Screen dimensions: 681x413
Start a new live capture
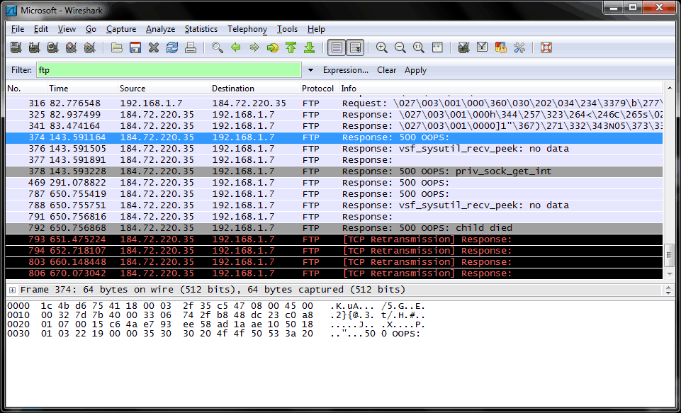tap(52, 47)
